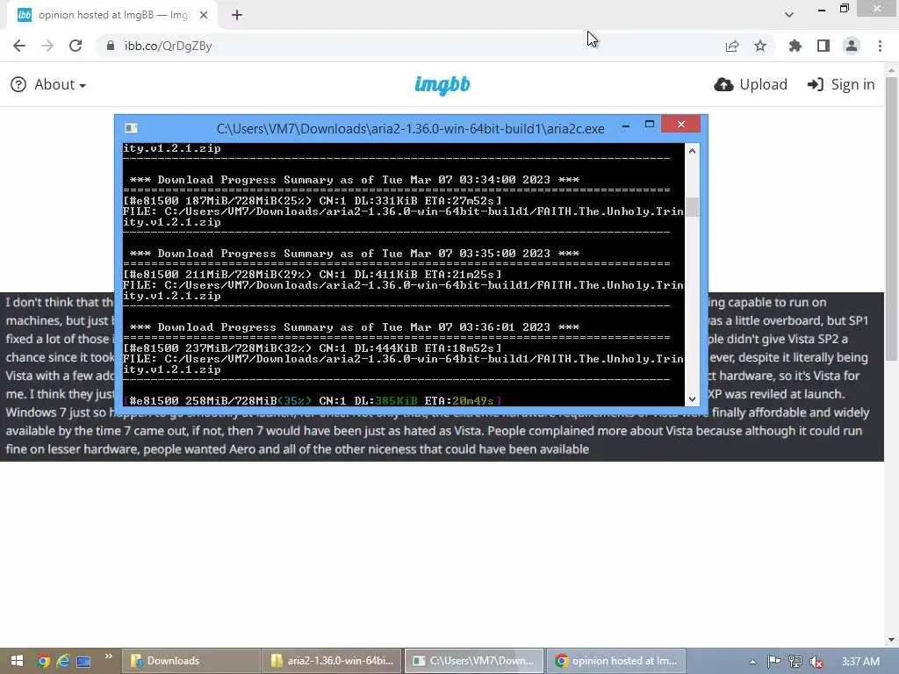Share this page using the share icon

tap(731, 46)
